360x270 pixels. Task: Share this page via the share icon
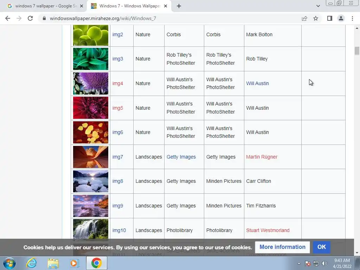coord(304,18)
